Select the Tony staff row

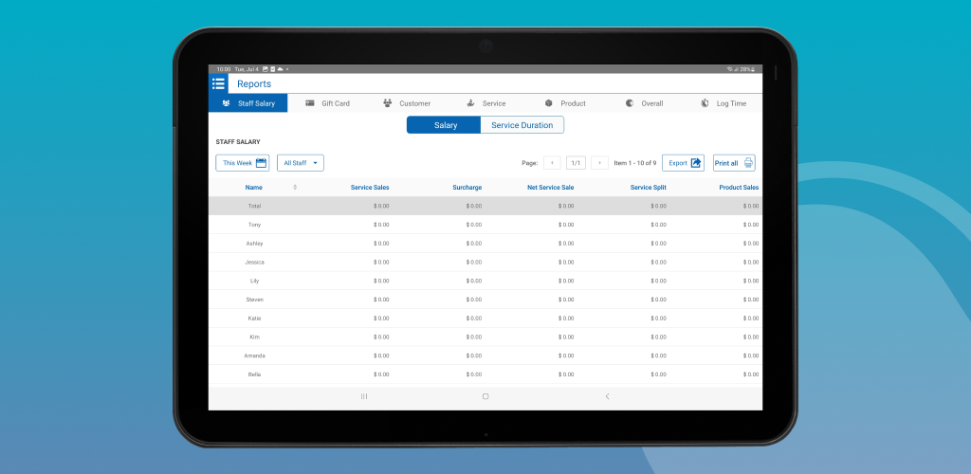tap(485, 225)
